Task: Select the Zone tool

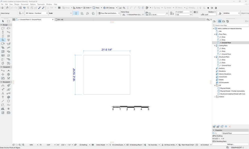Action: 8,63
